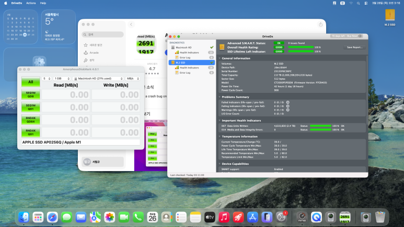Show details for Failing Indicators row arrow
Screen dimensions: 404x227
tap(288, 106)
